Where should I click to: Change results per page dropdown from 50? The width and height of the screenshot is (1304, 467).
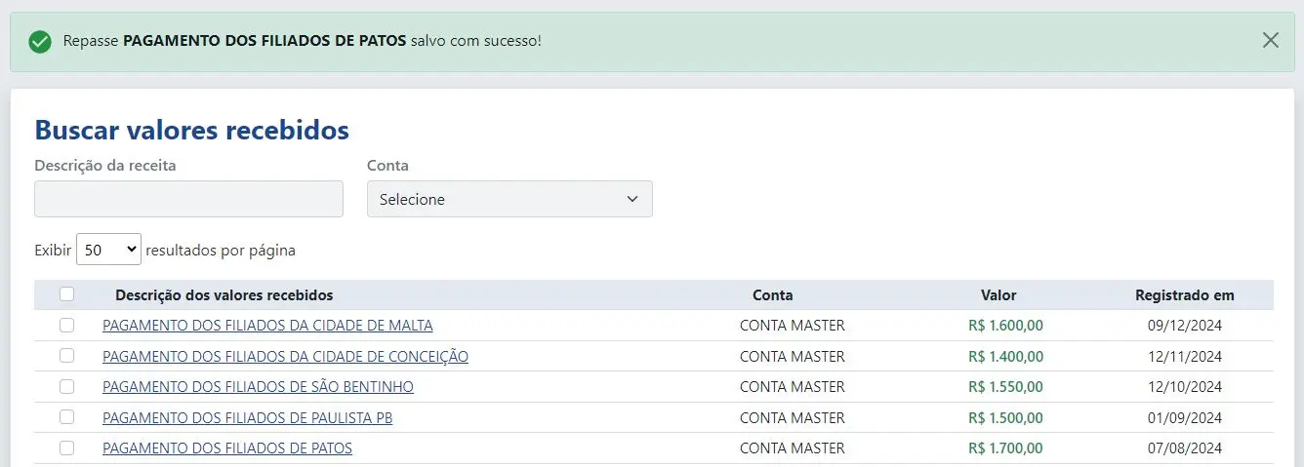pyautogui.click(x=108, y=250)
